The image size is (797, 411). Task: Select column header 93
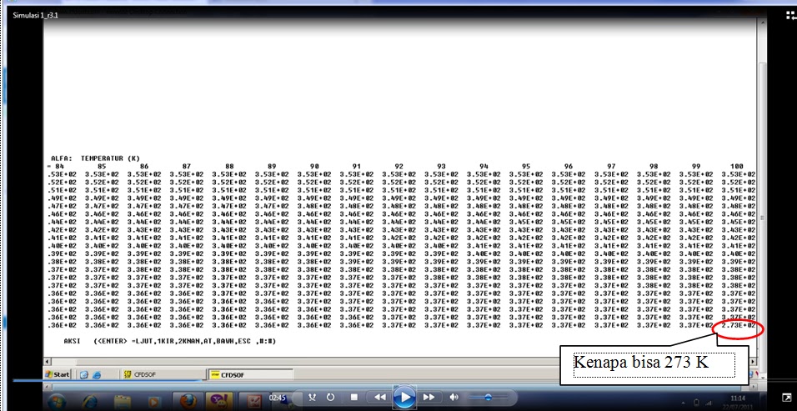(x=441, y=166)
